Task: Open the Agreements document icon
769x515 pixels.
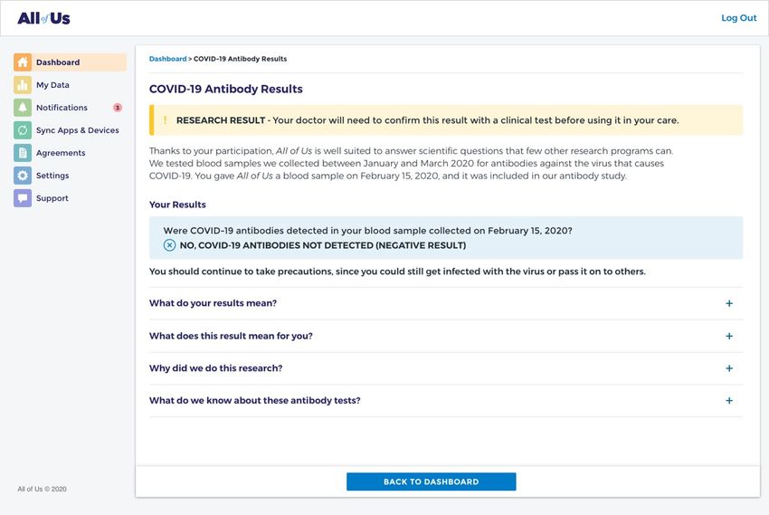Action: 23,153
